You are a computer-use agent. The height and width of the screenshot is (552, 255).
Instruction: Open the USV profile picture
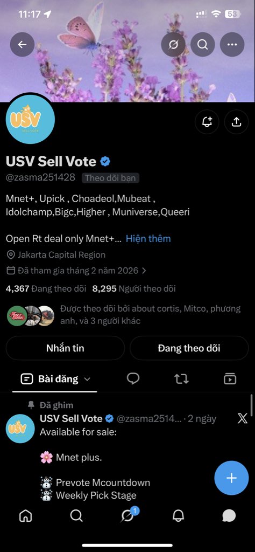point(30,119)
